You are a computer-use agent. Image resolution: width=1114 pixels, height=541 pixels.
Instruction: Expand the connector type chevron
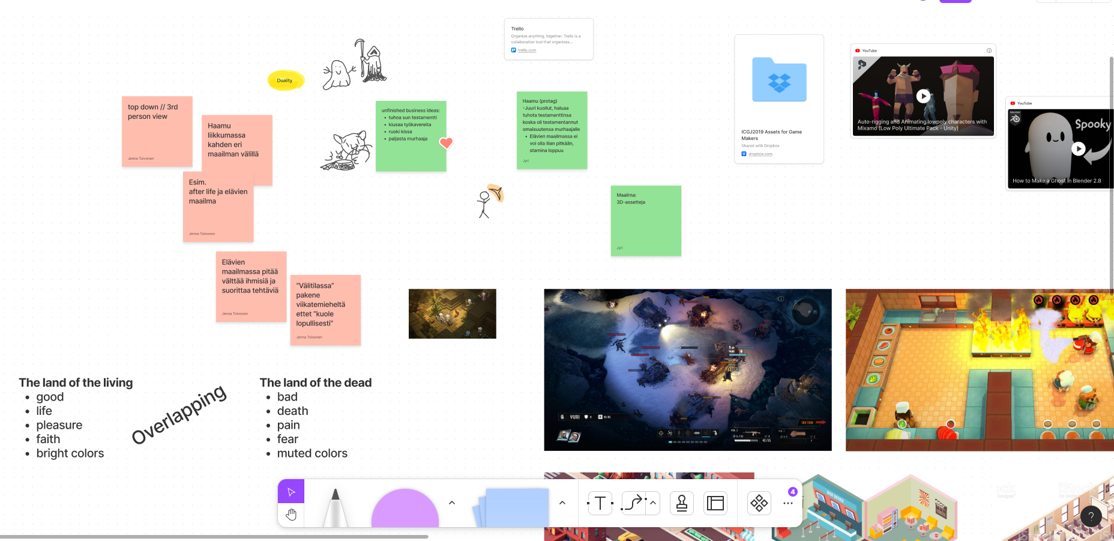pos(653,503)
